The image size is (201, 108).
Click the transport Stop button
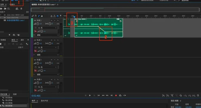tap(86, 95)
